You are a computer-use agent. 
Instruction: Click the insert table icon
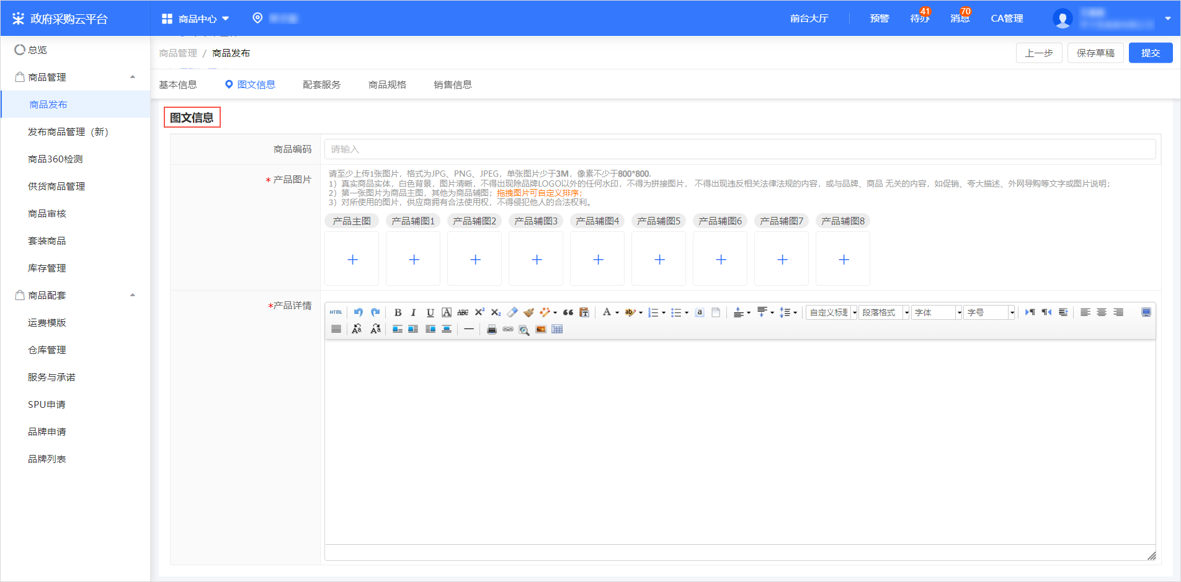pos(557,329)
